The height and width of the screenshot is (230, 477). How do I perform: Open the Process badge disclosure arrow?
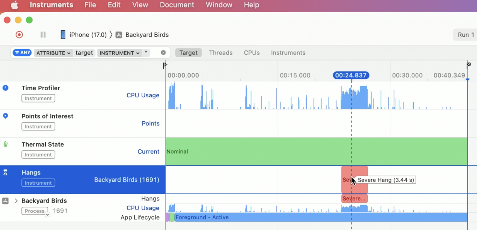point(47,215)
